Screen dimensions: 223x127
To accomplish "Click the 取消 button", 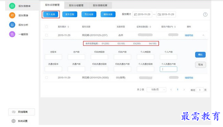I will click(200, 65).
